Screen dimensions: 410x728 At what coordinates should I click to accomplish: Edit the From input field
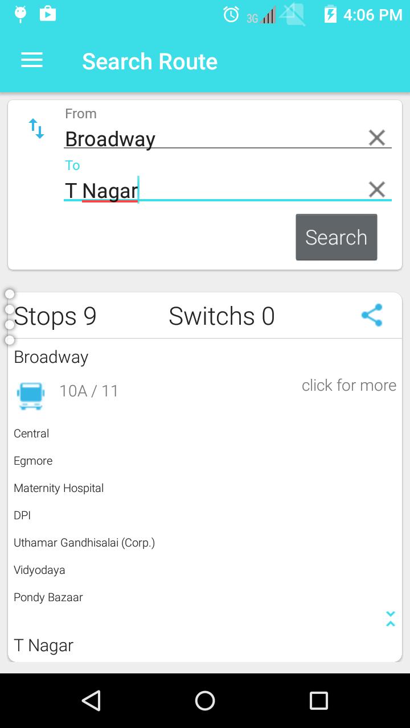point(211,139)
